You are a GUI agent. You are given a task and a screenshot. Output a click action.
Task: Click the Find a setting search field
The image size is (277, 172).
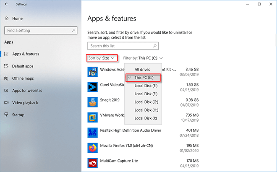click(41, 30)
